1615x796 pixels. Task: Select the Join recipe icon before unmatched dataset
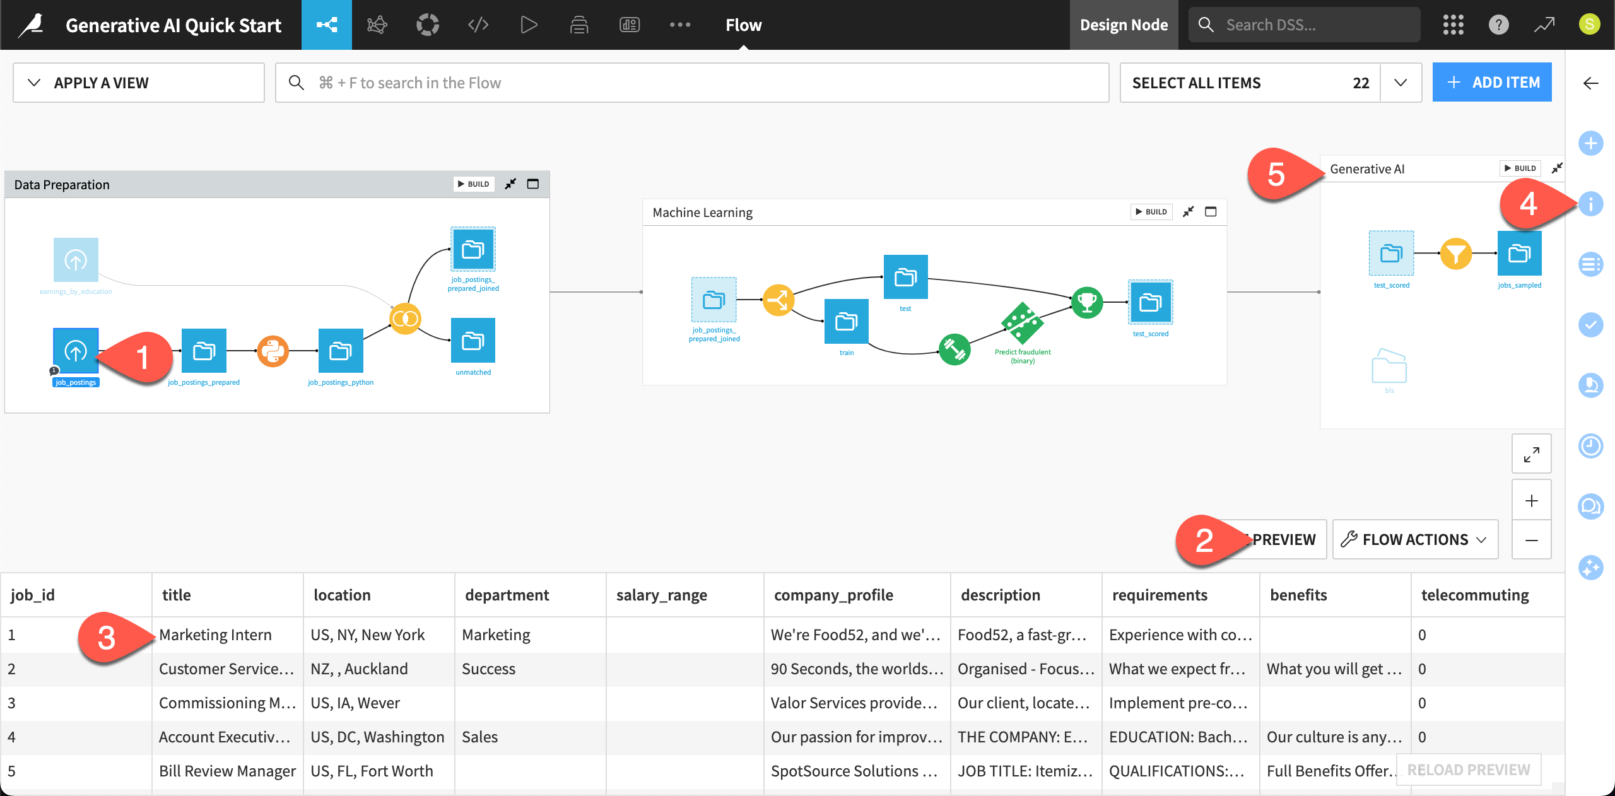click(x=406, y=319)
